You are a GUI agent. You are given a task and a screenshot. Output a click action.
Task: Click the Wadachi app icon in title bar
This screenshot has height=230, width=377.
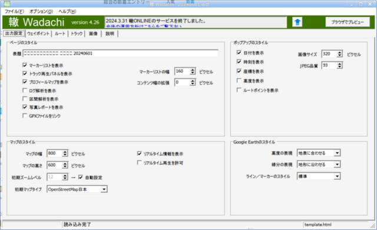(x=7, y=4)
